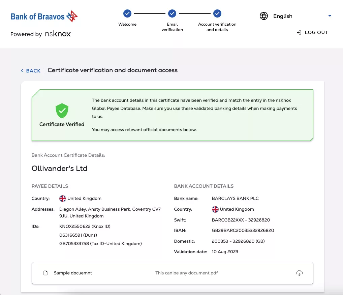Click the Bank of Braavos logo
343x295 pixels.
(44, 16)
